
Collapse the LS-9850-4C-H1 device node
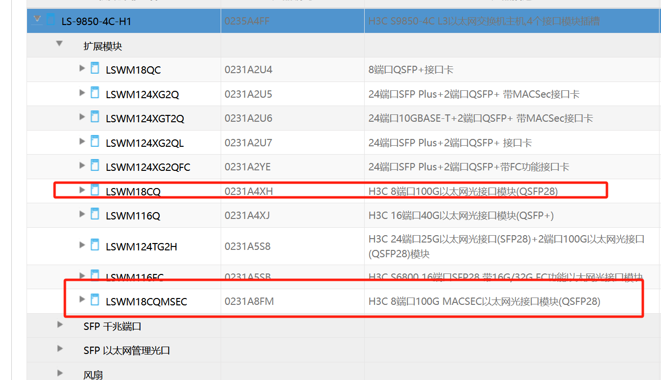coord(36,19)
